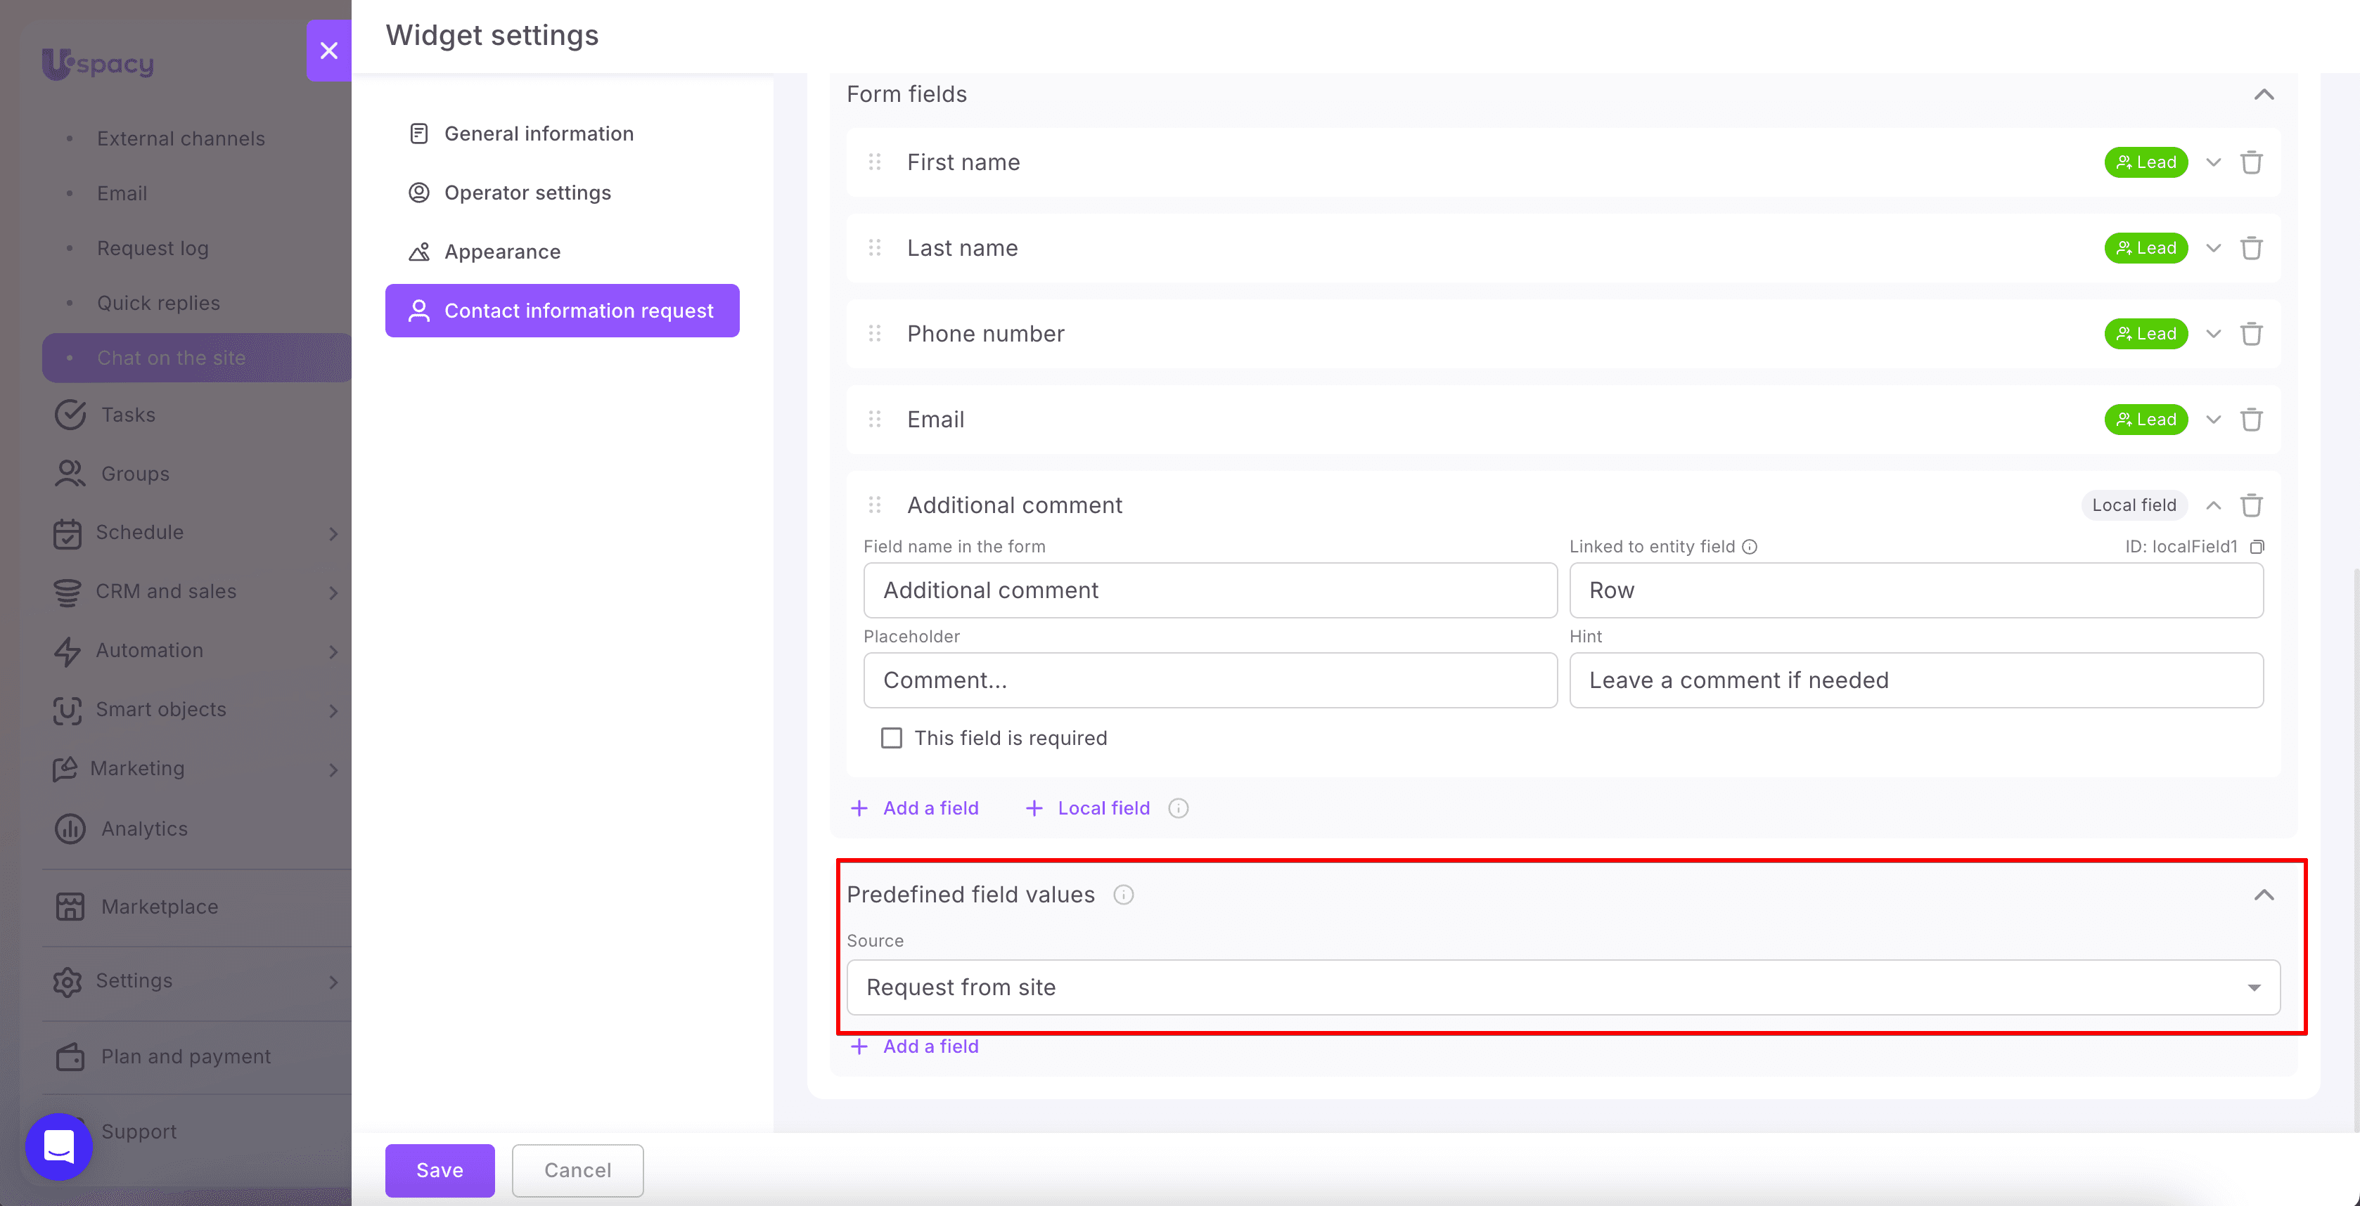Grab the Last name drag handle

pyautogui.click(x=875, y=248)
